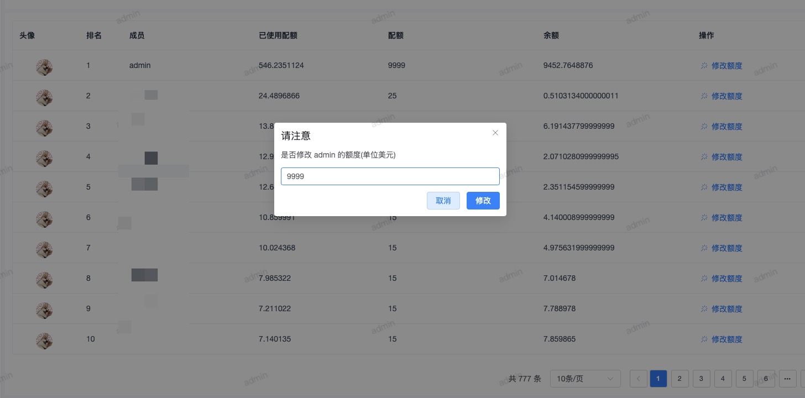The width and height of the screenshot is (805, 398).
Task: Click the spinner icon next to rank 8's 修改额度
Action: click(x=704, y=279)
